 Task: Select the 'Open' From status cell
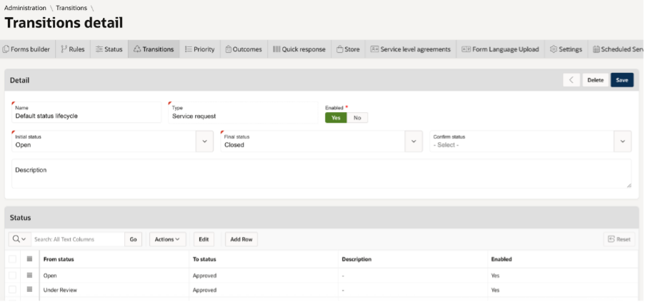[x=114, y=276]
